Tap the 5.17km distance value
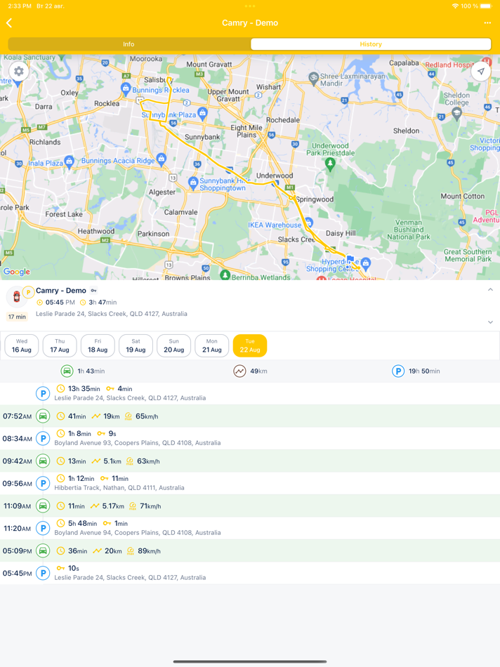Image resolution: width=500 pixels, height=667 pixels. (x=113, y=506)
